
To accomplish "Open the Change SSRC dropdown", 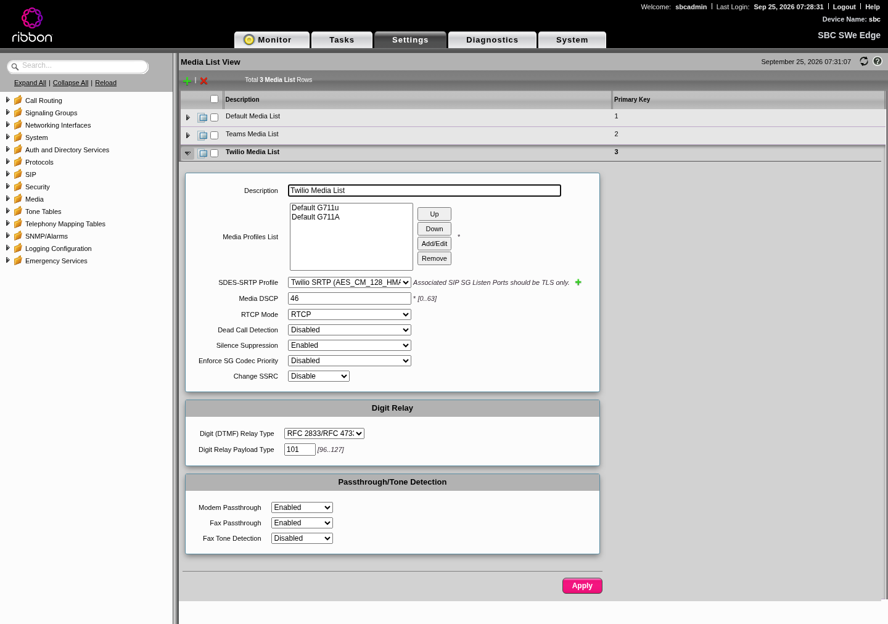I will coord(319,376).
